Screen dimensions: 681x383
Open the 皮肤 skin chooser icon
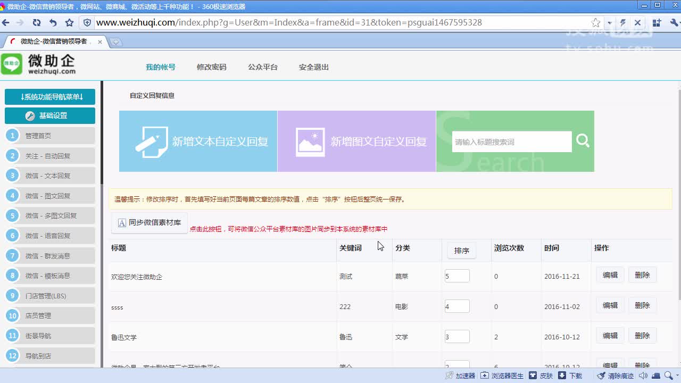534,376
